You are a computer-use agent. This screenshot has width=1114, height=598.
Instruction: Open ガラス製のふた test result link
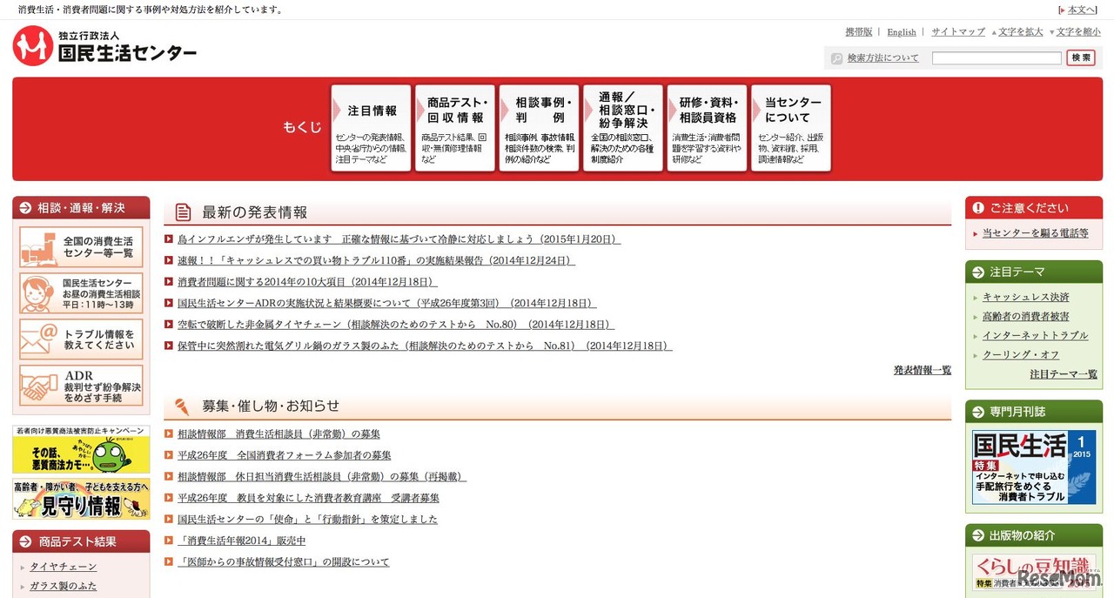64,587
